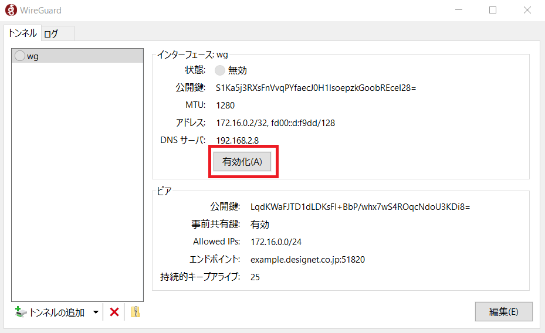Viewport: 545px width, 333px height.
Task: Click the red X delete tunnel icon
Action: (114, 312)
